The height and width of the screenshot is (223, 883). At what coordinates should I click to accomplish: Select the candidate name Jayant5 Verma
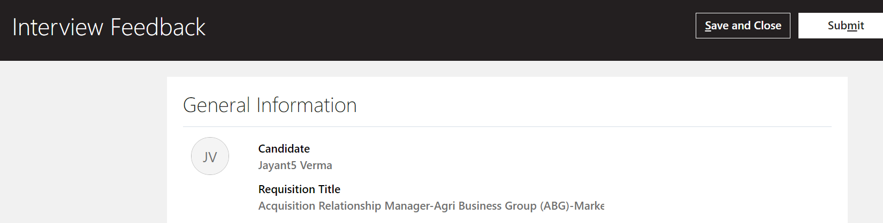[295, 165]
